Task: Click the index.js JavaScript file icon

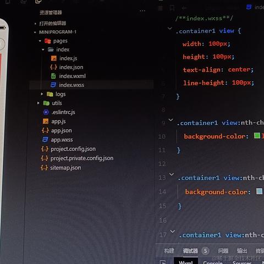Action: [x=54, y=58]
